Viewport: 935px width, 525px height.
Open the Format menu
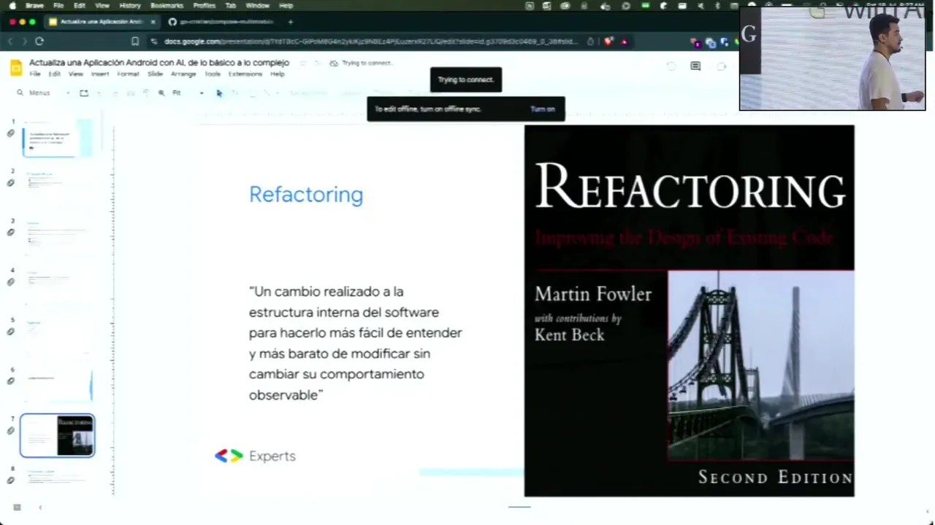[x=128, y=74]
